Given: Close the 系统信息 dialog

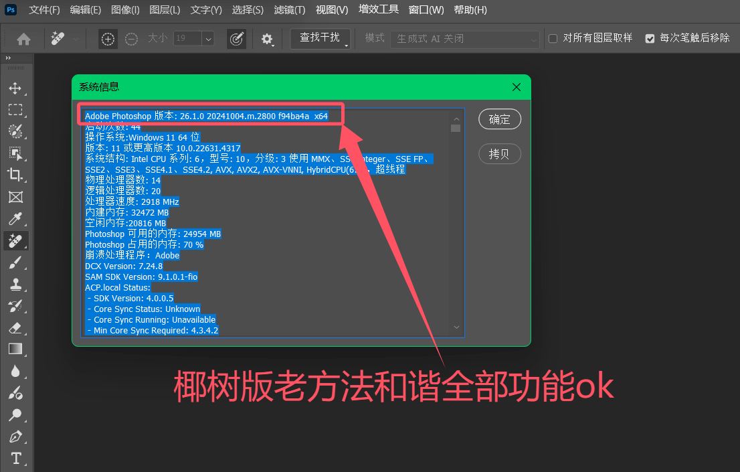Looking at the screenshot, I should (517, 87).
